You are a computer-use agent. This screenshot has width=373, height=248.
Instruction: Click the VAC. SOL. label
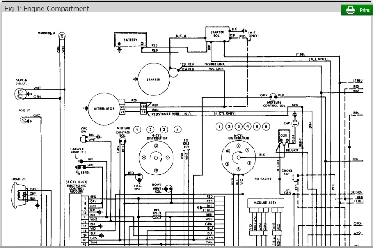click(x=137, y=187)
